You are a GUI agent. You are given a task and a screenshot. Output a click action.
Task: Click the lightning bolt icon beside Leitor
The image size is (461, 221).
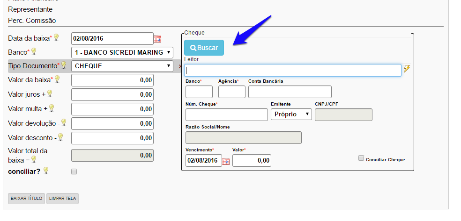pyautogui.click(x=406, y=69)
